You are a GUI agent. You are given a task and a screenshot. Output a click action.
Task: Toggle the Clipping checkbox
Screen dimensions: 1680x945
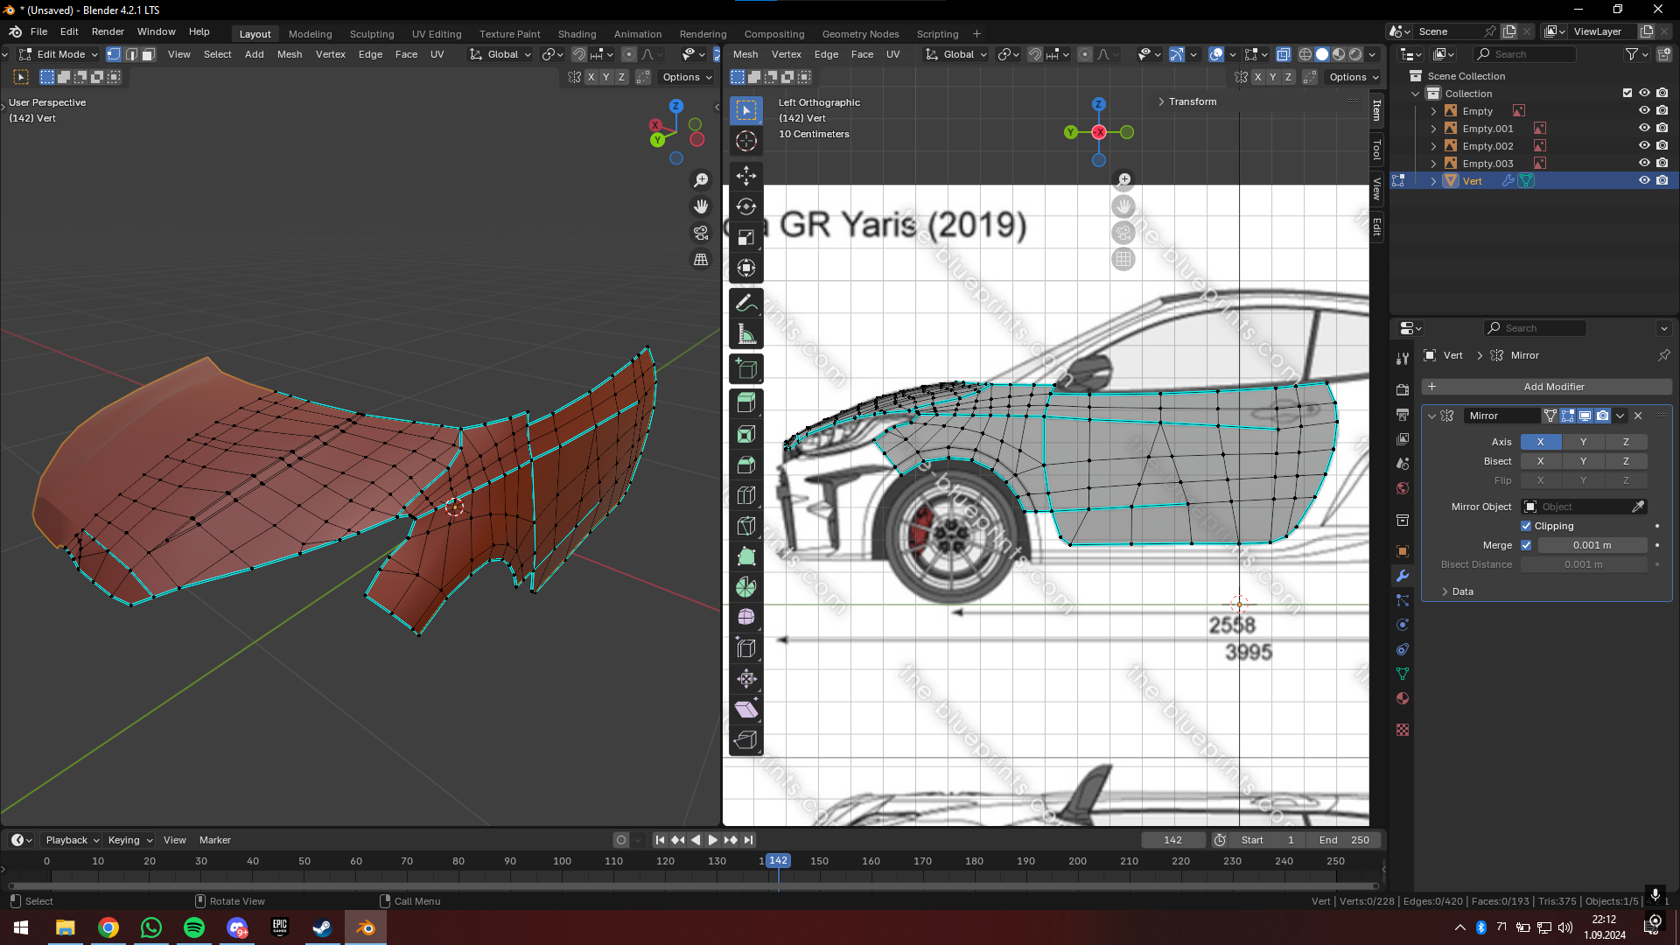pyautogui.click(x=1526, y=526)
